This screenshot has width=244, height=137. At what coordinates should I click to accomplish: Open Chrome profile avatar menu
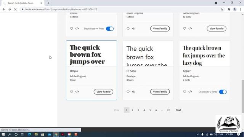point(234,9)
